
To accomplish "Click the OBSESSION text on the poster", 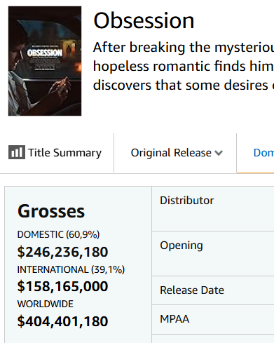I will tap(45, 53).
